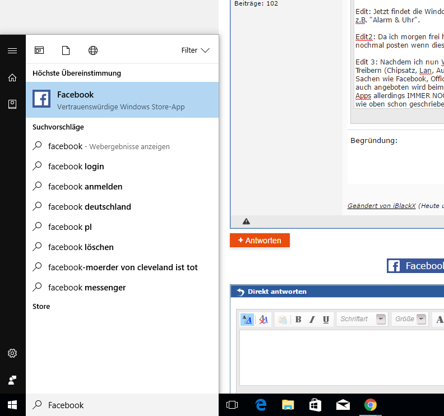Filter results by Apps icon
Viewport: 444px width, 416px height.
click(39, 50)
